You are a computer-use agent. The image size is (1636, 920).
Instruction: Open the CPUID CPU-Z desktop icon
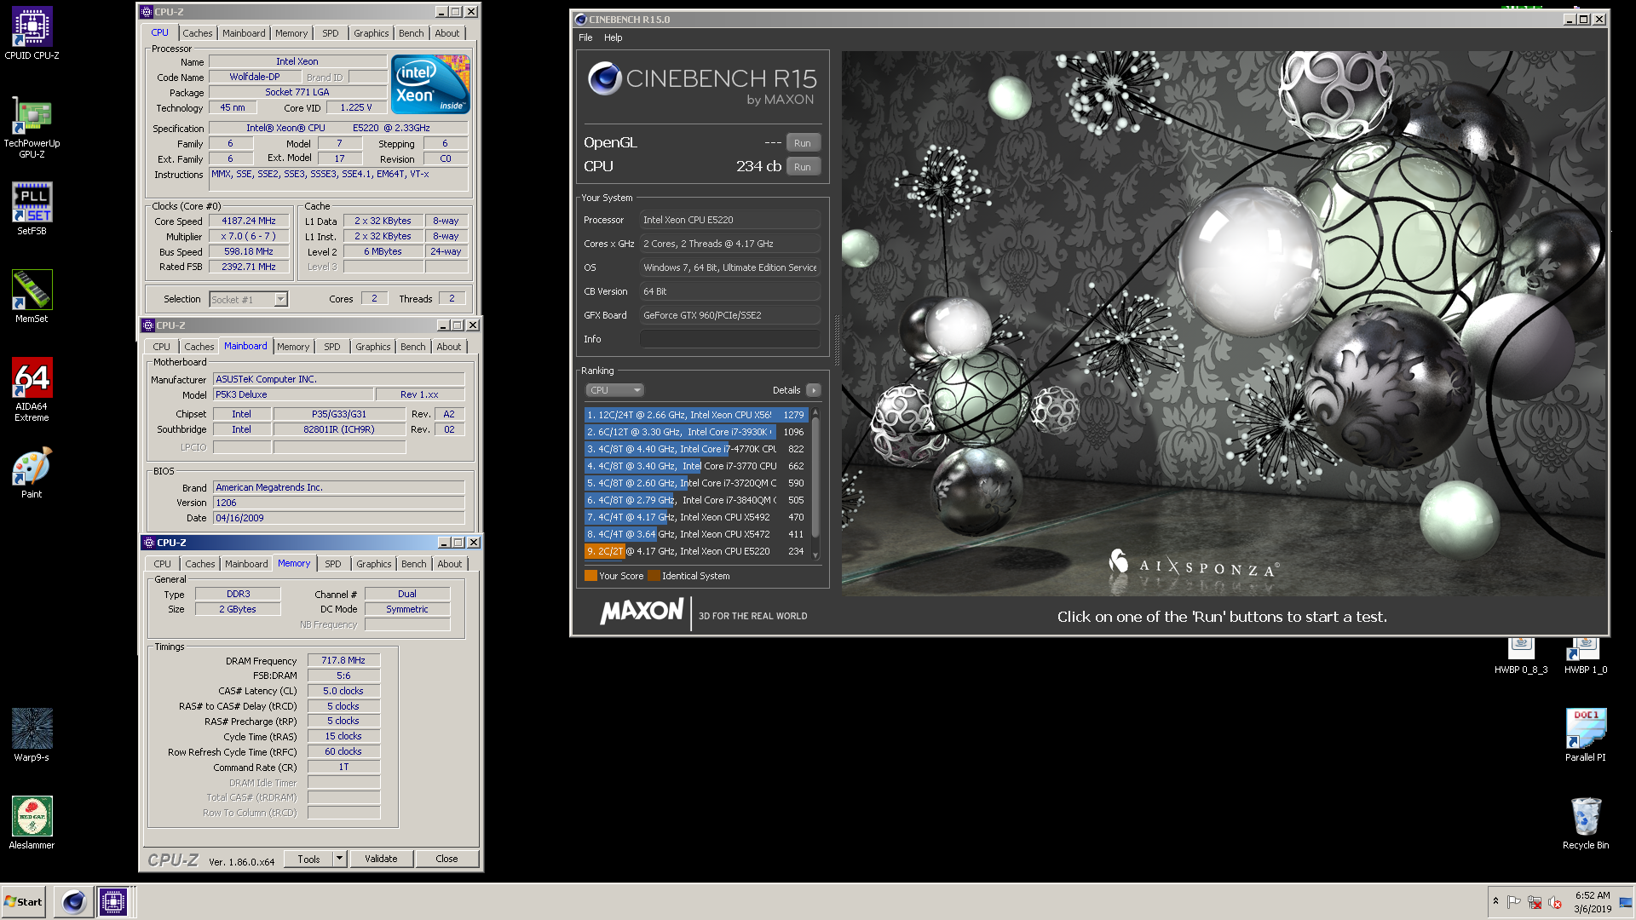pos(32,33)
